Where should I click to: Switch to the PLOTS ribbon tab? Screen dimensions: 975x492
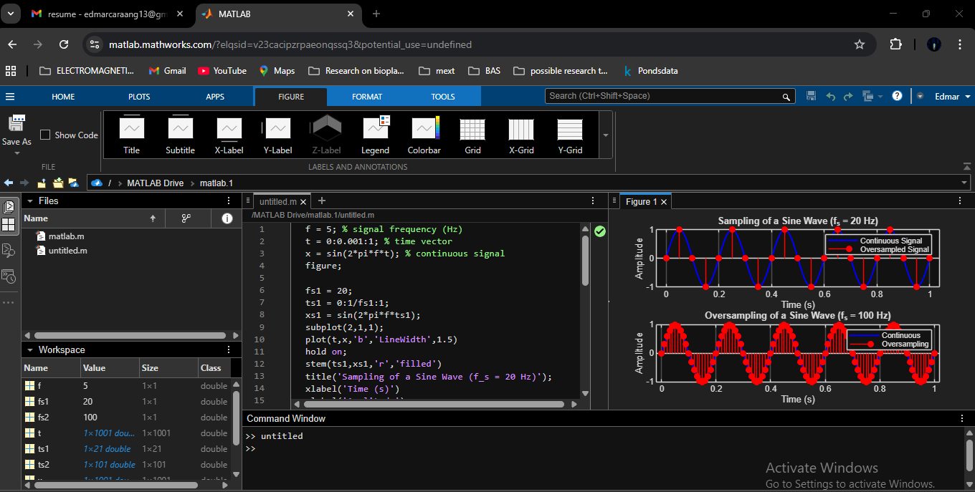click(x=139, y=97)
